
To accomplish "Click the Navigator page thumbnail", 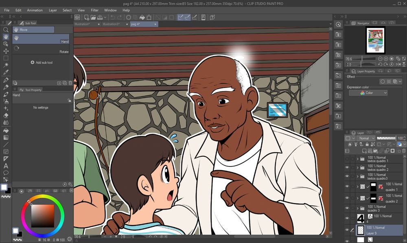I will 375,40.
